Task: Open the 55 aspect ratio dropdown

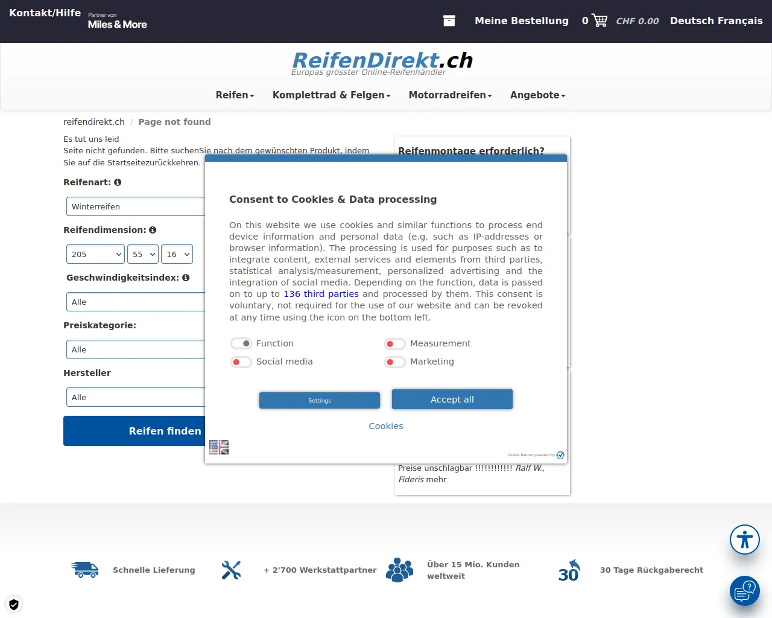Action: (x=143, y=254)
